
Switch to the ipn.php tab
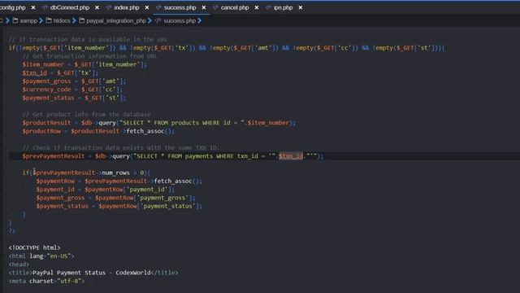point(283,7)
